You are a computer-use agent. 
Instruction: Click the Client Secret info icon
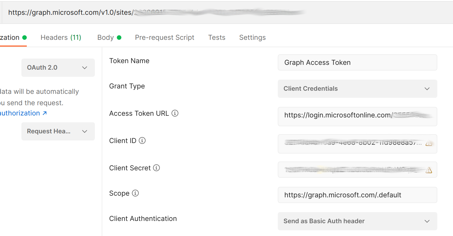pos(156,168)
